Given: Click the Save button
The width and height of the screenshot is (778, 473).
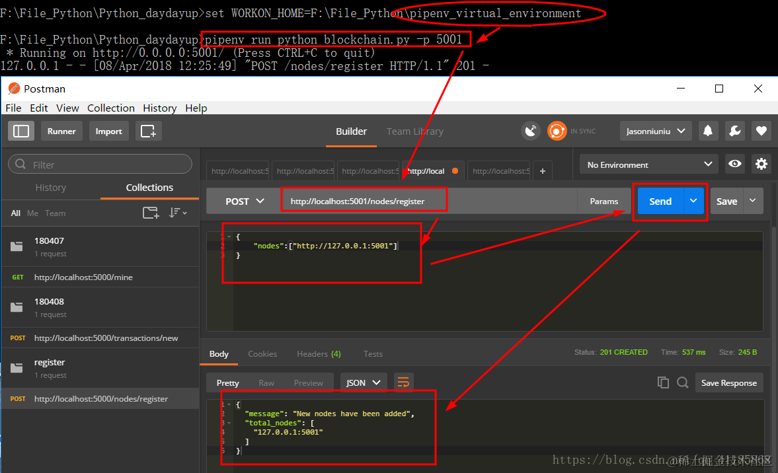Looking at the screenshot, I should [x=726, y=201].
